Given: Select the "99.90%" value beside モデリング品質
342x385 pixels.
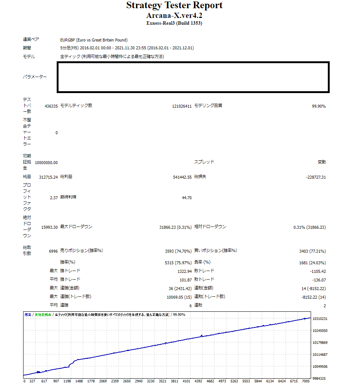Looking at the screenshot, I should 319,106.
